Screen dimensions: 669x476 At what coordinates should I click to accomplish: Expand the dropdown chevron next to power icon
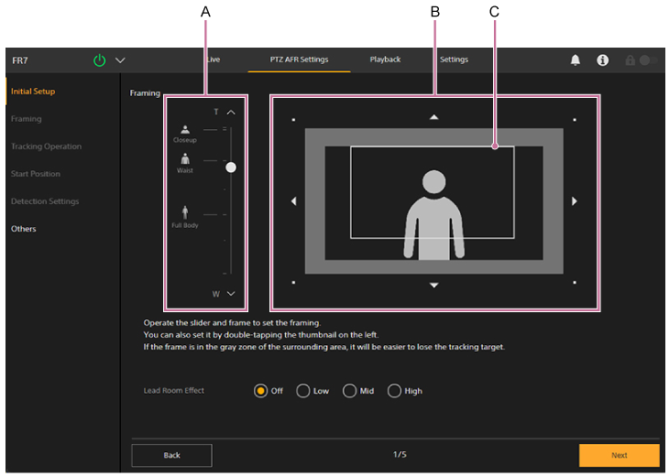tap(120, 60)
